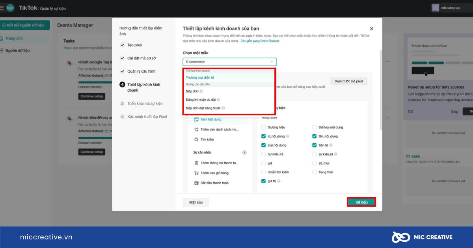Viewport: 473px width, 248px height.
Task: Click the Xem trước mã pixel button
Action: 349,81
